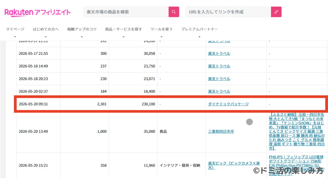Select the date cell 2026-05-18 14:49
Screen dimensions: 328x178
[33, 66]
